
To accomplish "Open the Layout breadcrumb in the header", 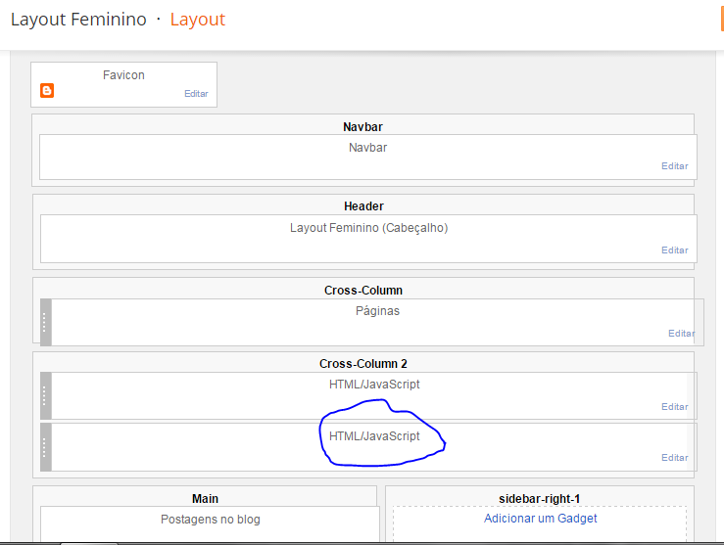I will (198, 20).
